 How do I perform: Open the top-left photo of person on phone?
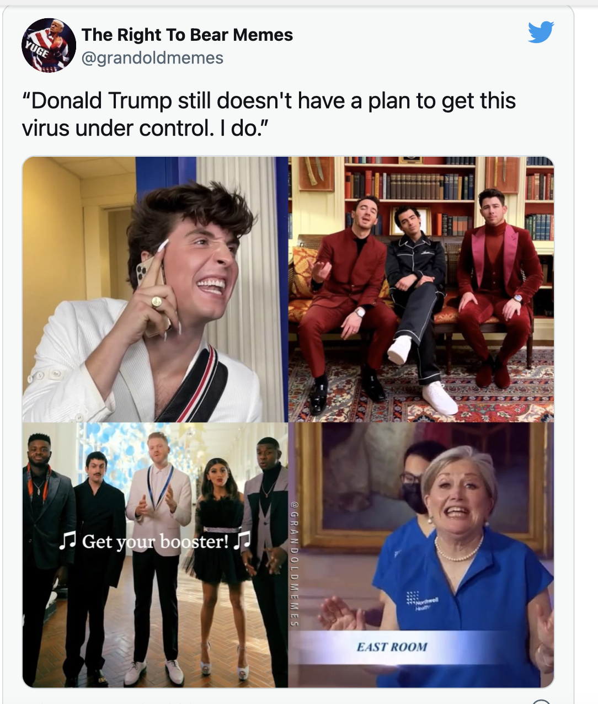[x=155, y=290]
